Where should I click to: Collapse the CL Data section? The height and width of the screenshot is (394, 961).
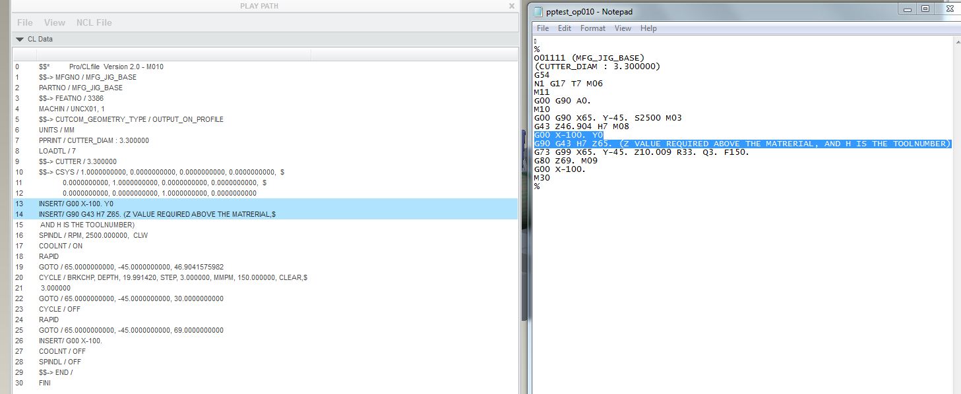click(20, 40)
